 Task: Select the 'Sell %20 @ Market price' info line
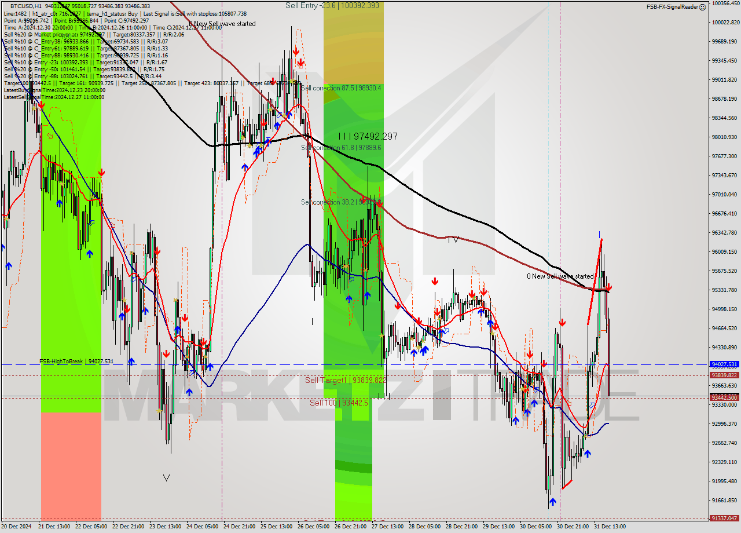pos(94,34)
